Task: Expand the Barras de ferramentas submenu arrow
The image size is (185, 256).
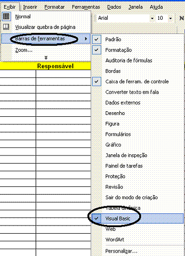Action: pyautogui.click(x=86, y=39)
